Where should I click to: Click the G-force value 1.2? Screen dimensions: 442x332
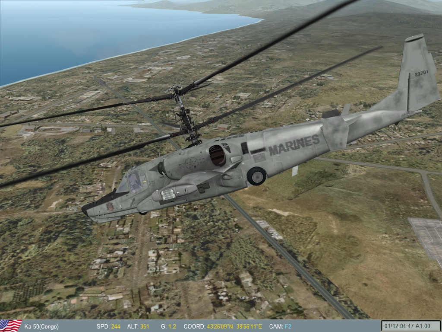point(172,327)
